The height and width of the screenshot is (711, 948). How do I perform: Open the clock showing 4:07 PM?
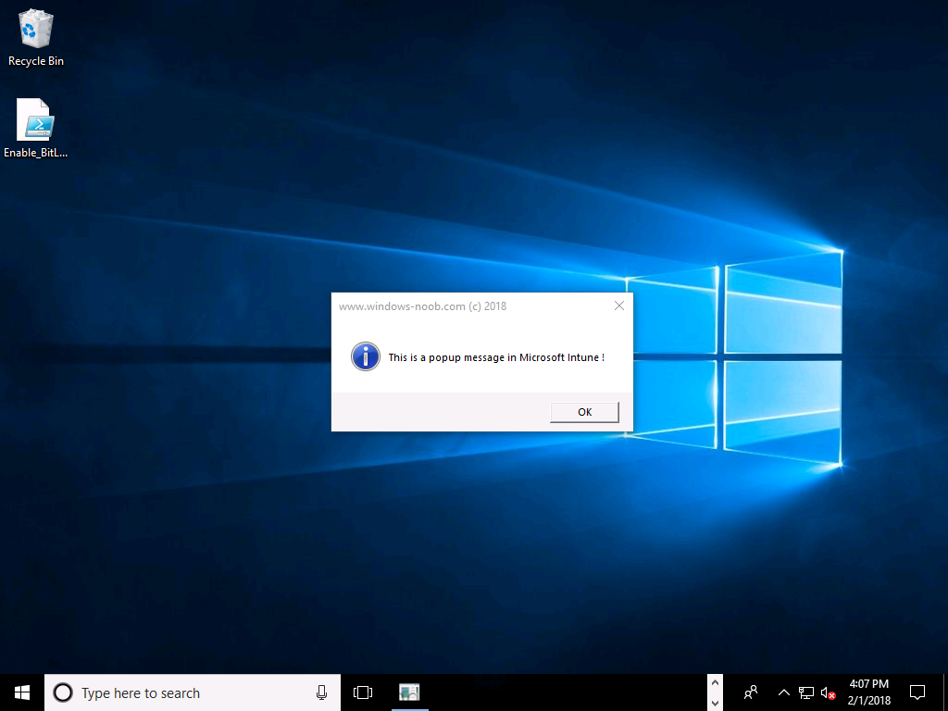tap(868, 692)
